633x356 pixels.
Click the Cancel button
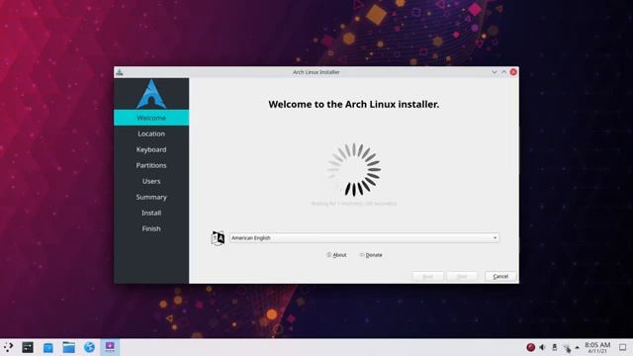[x=500, y=277]
